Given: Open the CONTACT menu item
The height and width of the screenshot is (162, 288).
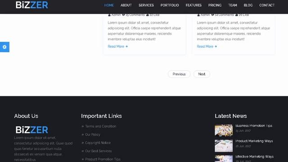Looking at the screenshot, I should click(x=267, y=5).
